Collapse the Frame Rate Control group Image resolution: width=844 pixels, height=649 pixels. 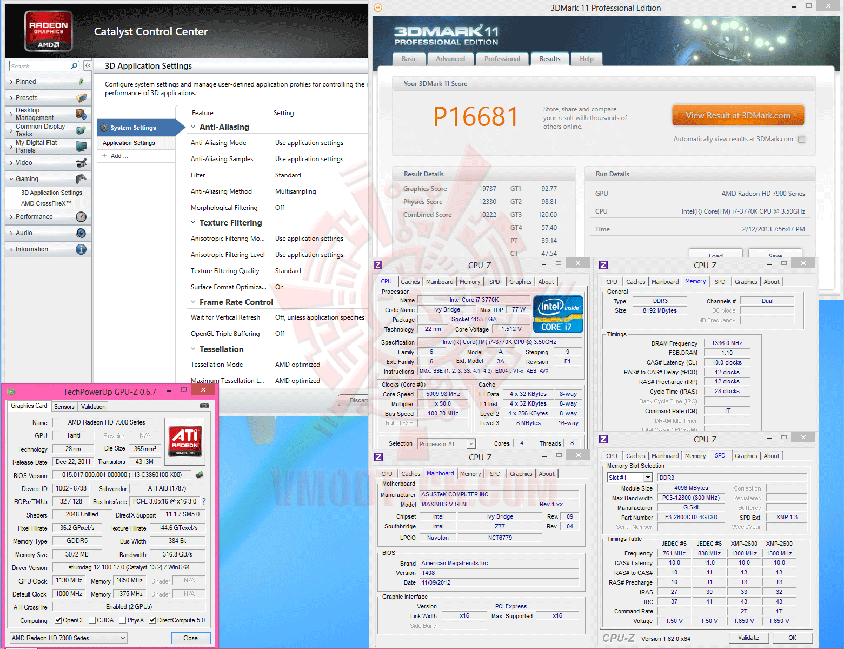[x=193, y=302]
